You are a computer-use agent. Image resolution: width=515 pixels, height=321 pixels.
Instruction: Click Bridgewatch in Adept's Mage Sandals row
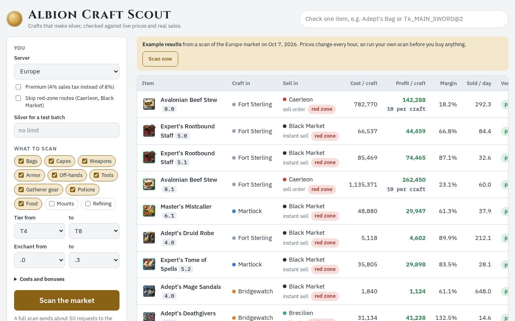(255, 291)
